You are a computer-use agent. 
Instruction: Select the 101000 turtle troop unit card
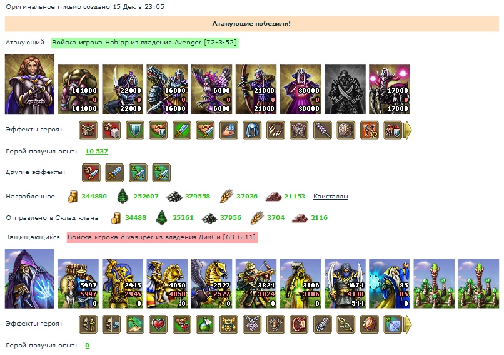pyautogui.click(x=78, y=89)
